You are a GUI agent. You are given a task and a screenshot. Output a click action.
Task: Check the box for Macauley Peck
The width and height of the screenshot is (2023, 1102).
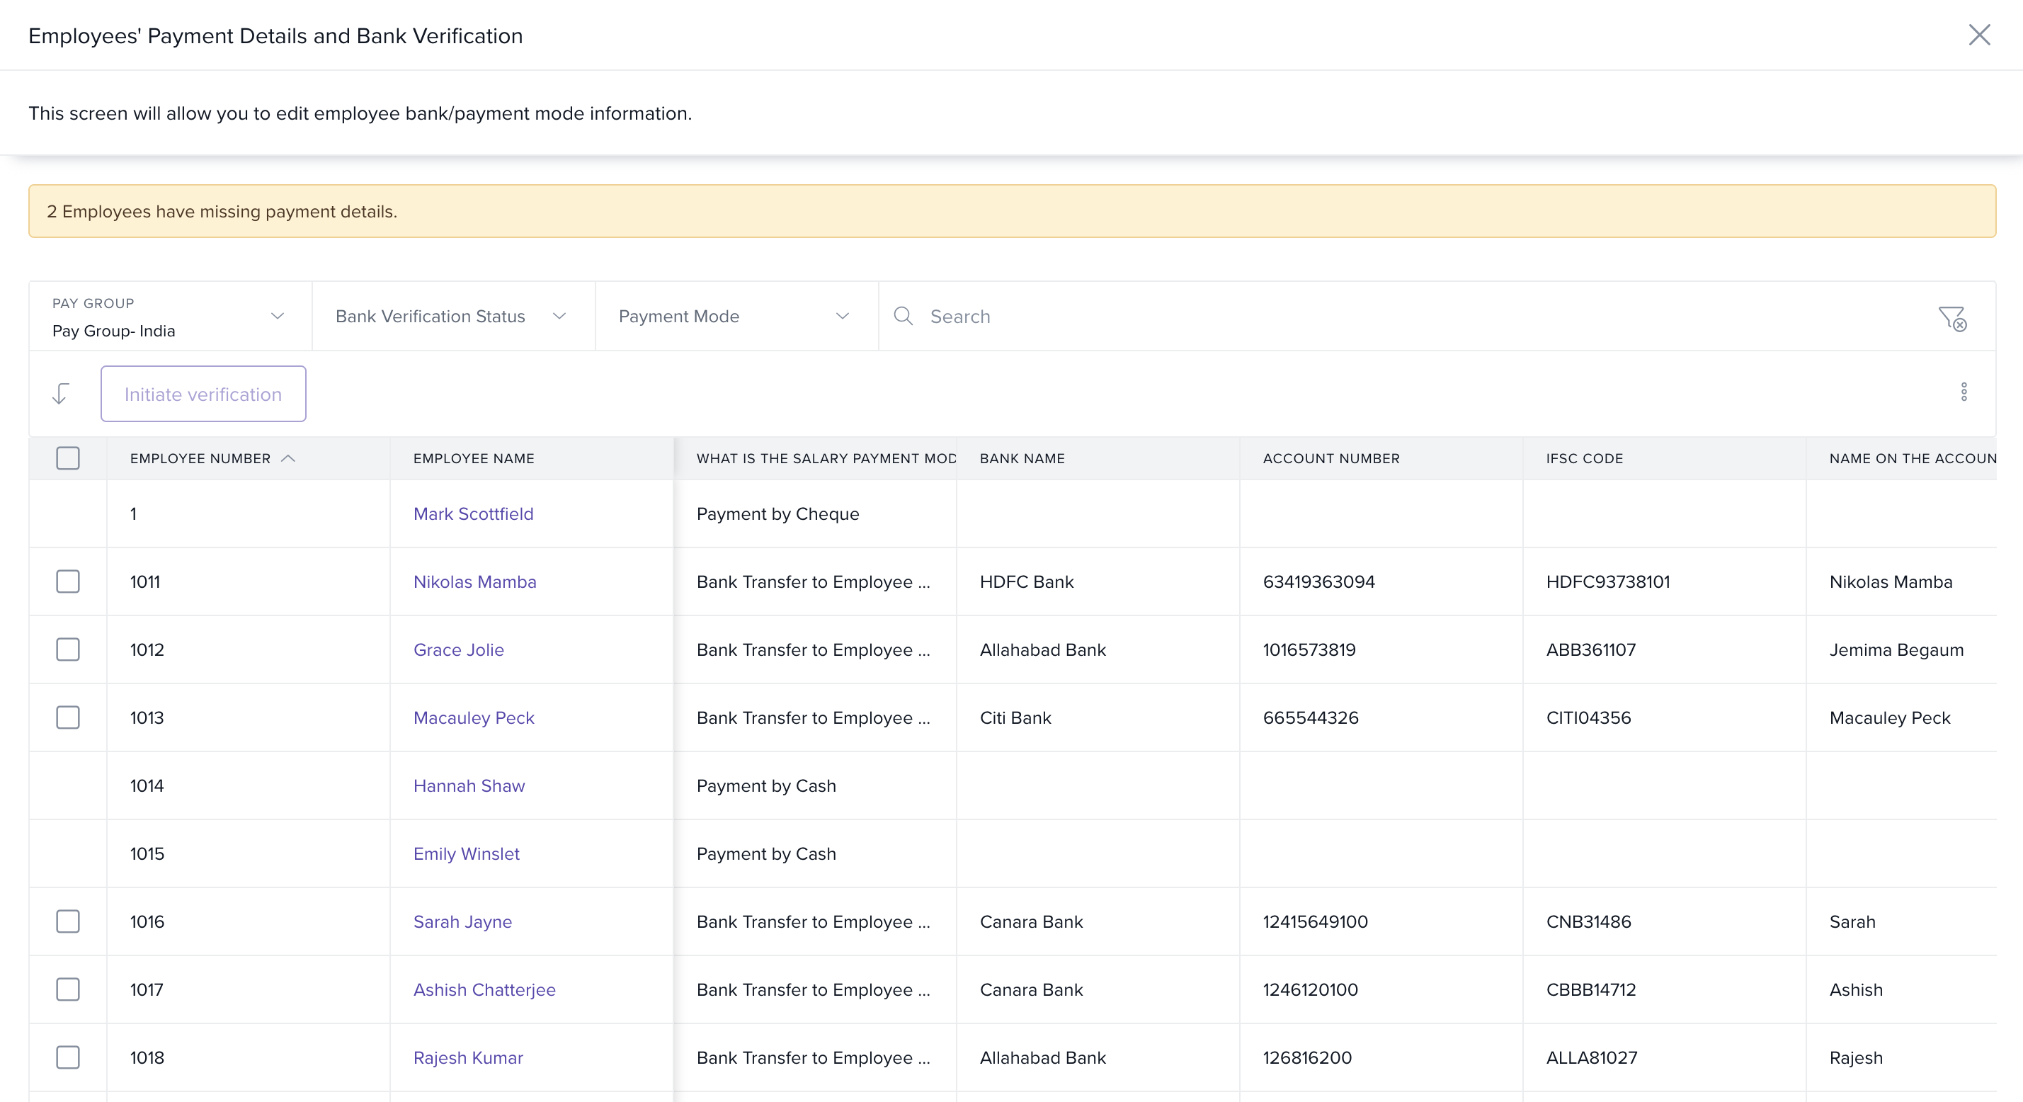(x=67, y=717)
